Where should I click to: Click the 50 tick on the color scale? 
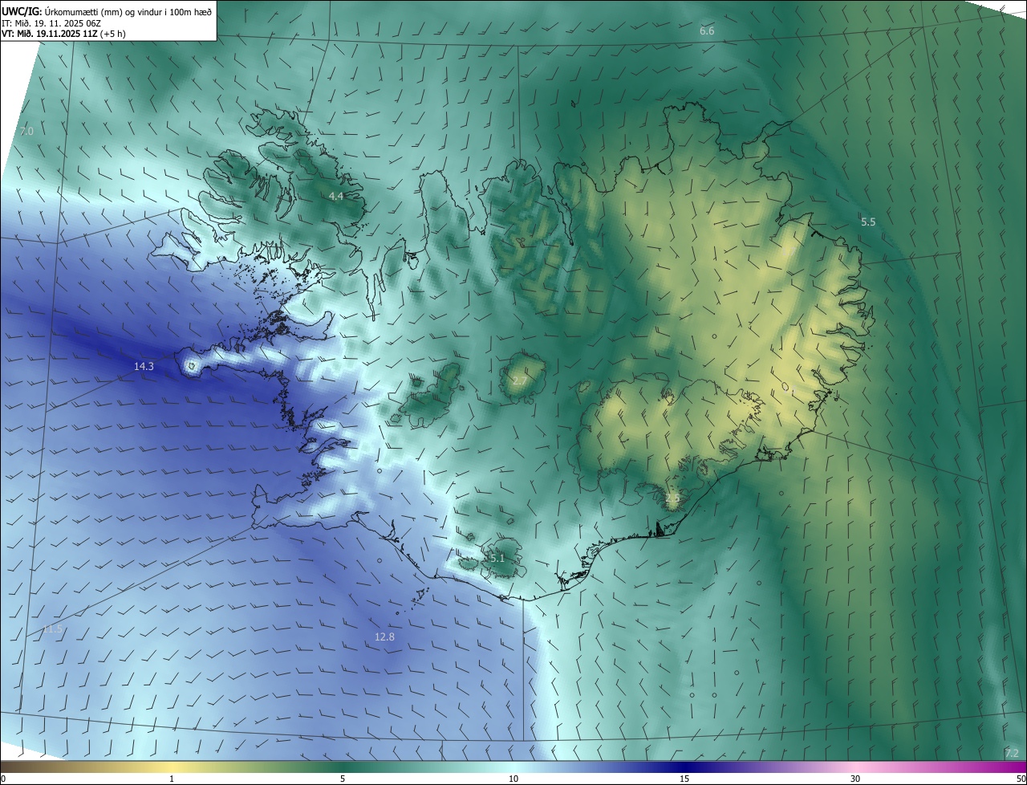(1021, 779)
